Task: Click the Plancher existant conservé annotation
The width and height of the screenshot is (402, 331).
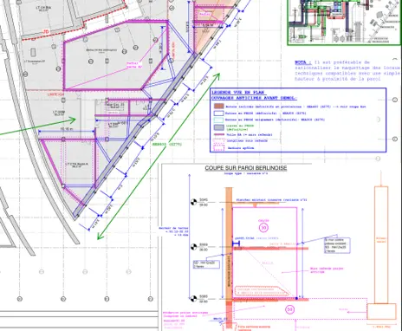Action: (x=271, y=200)
